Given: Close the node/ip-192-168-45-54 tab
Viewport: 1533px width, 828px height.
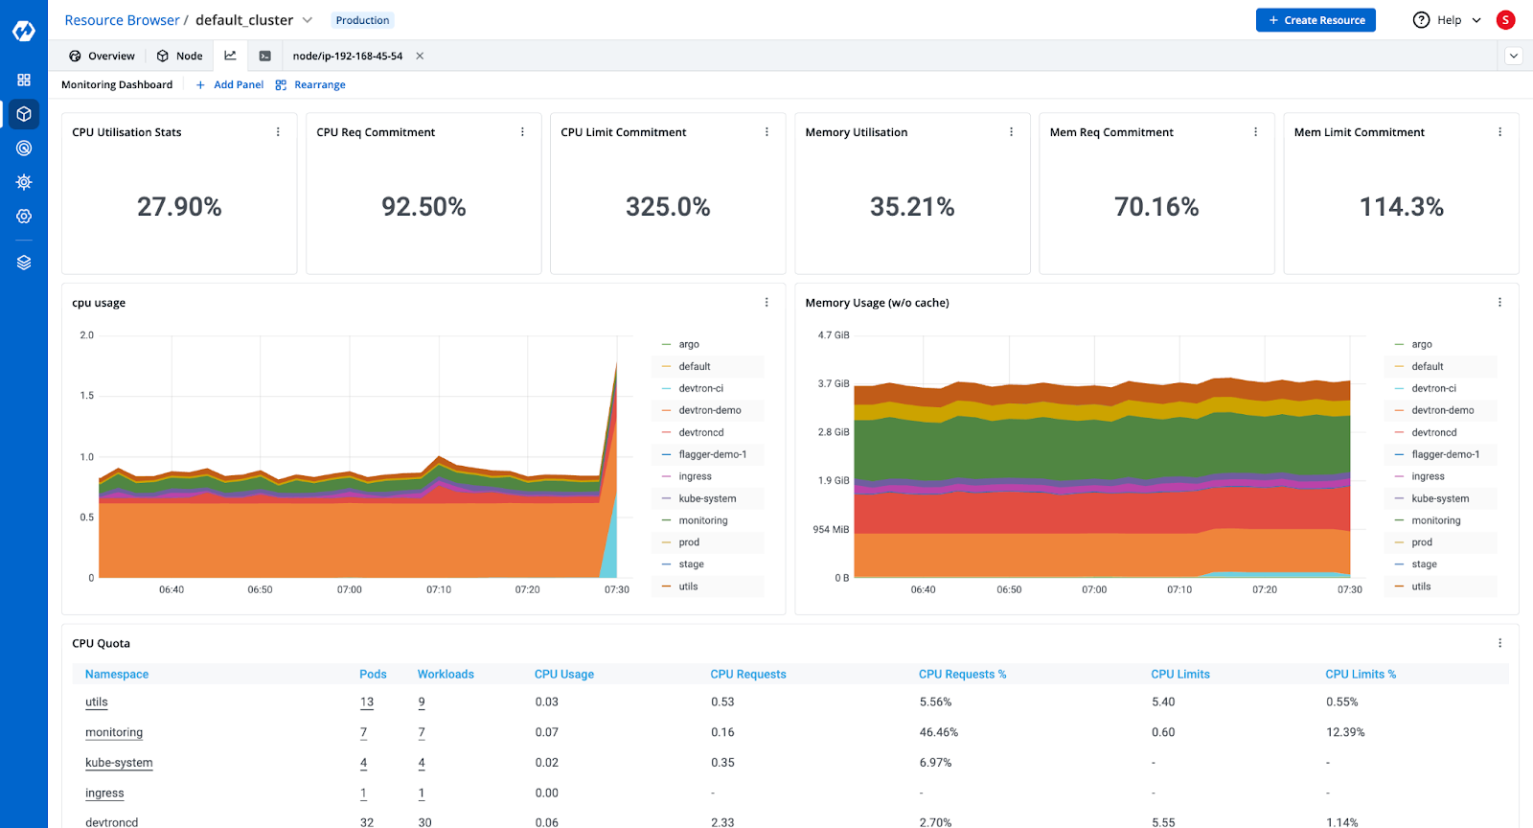Looking at the screenshot, I should (420, 56).
